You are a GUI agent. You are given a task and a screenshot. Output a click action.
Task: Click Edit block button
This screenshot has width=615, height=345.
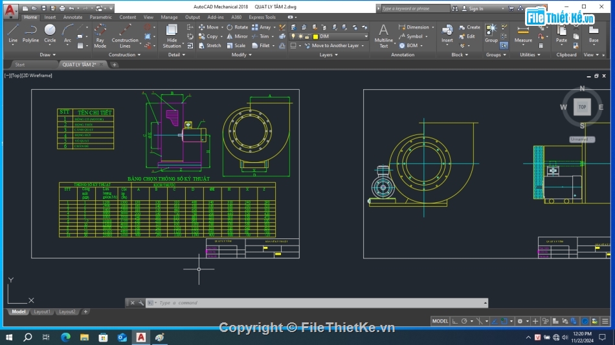tap(467, 36)
